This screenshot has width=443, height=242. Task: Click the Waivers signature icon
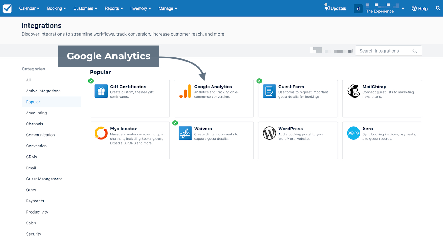tap(185, 133)
